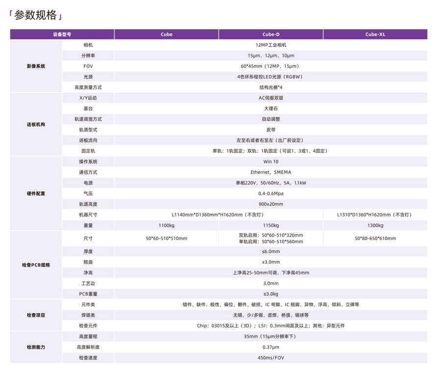Select the Cube-XL size 50*80-650*610mm cell

coord(375,239)
